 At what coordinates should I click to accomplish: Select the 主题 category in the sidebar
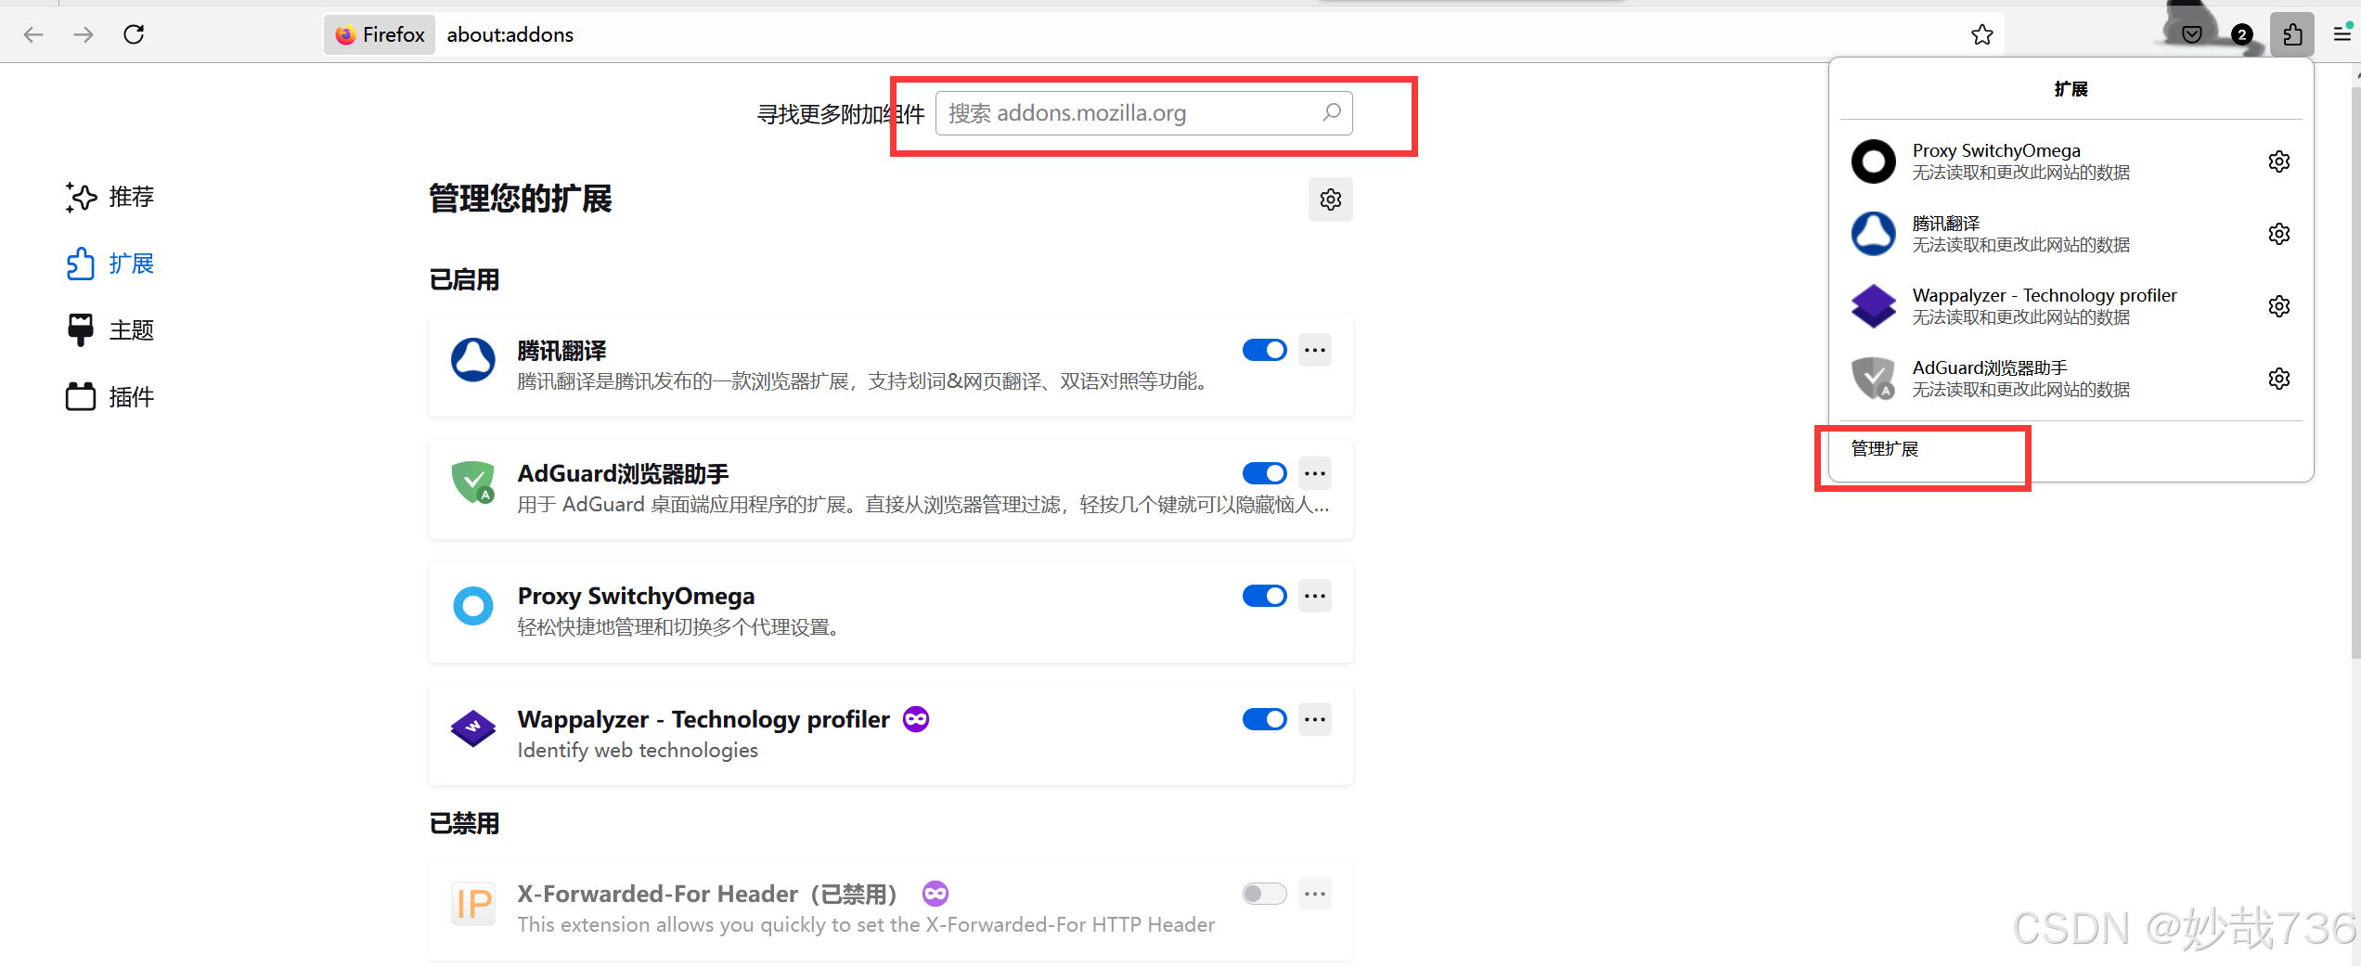(110, 330)
